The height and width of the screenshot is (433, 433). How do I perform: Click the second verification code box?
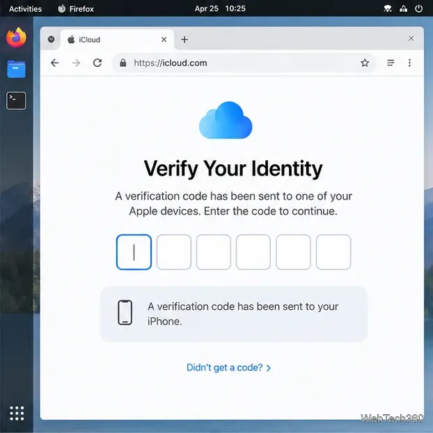click(174, 252)
